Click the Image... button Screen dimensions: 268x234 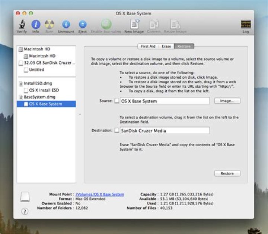(x=227, y=101)
